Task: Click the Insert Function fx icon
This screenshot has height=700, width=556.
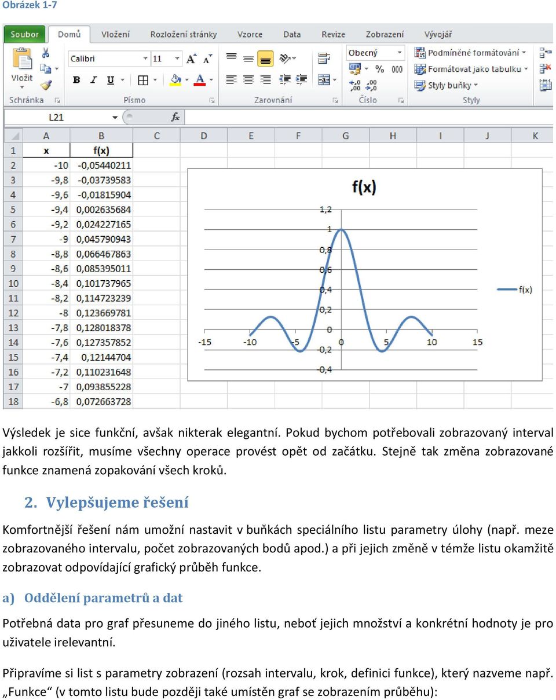Action: tap(175, 117)
